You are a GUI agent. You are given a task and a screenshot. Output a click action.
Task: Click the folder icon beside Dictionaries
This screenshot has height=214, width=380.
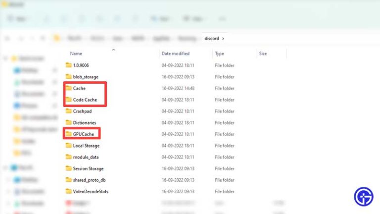(69, 122)
